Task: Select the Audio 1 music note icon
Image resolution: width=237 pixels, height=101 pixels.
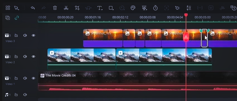Action: click(x=7, y=95)
